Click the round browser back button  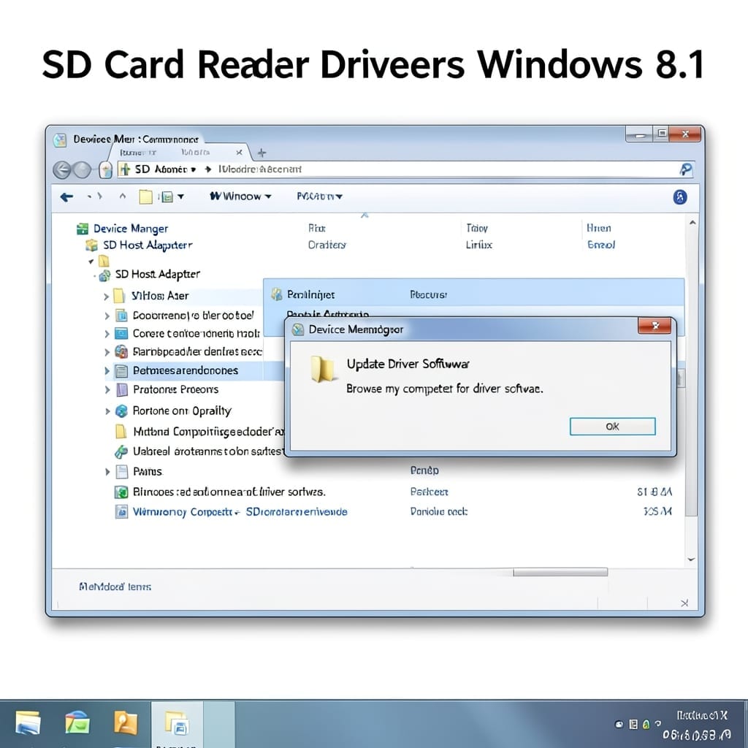61,169
